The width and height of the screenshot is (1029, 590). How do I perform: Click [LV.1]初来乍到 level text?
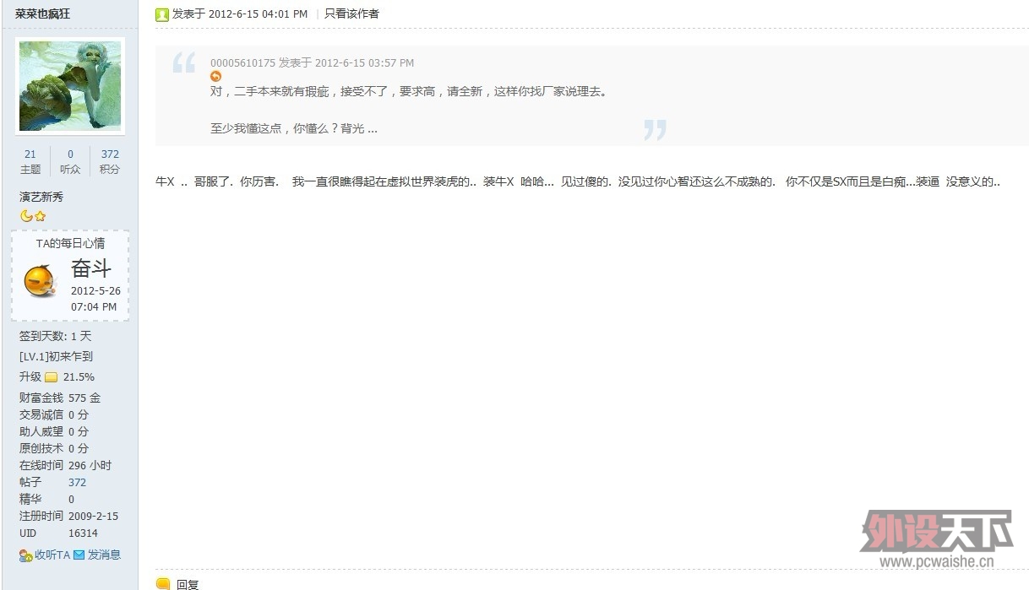tap(56, 356)
